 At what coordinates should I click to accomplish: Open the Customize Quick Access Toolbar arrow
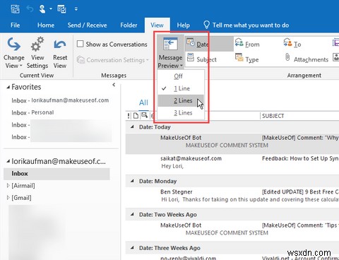tap(76, 9)
